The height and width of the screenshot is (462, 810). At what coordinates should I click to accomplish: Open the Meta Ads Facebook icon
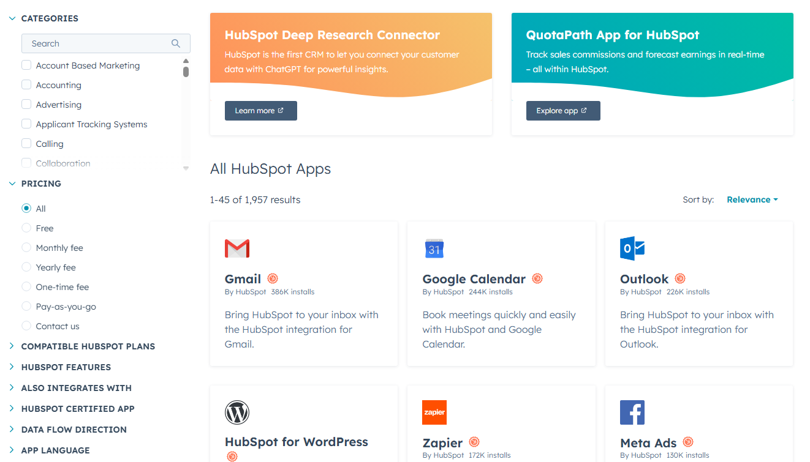pyautogui.click(x=632, y=412)
